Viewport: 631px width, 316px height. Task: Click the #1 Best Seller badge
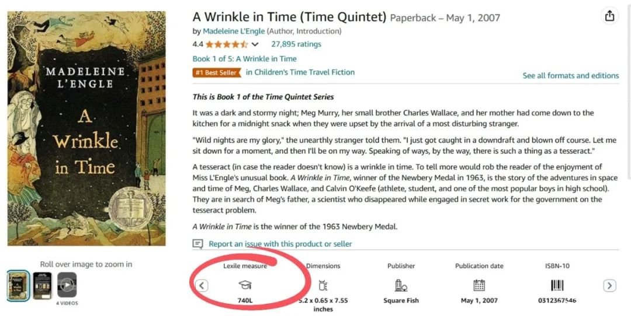217,73
